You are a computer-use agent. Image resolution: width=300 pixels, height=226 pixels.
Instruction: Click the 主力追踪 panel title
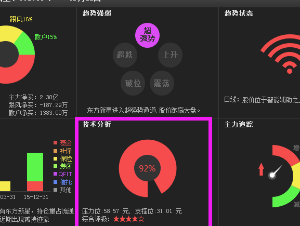[x=239, y=124]
